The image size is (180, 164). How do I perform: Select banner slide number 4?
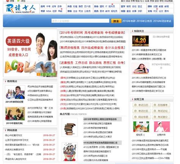click(50, 75)
